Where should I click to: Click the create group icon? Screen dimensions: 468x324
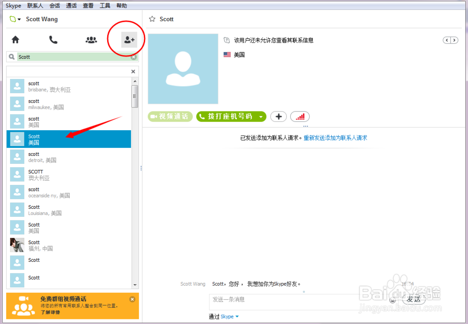(91, 40)
